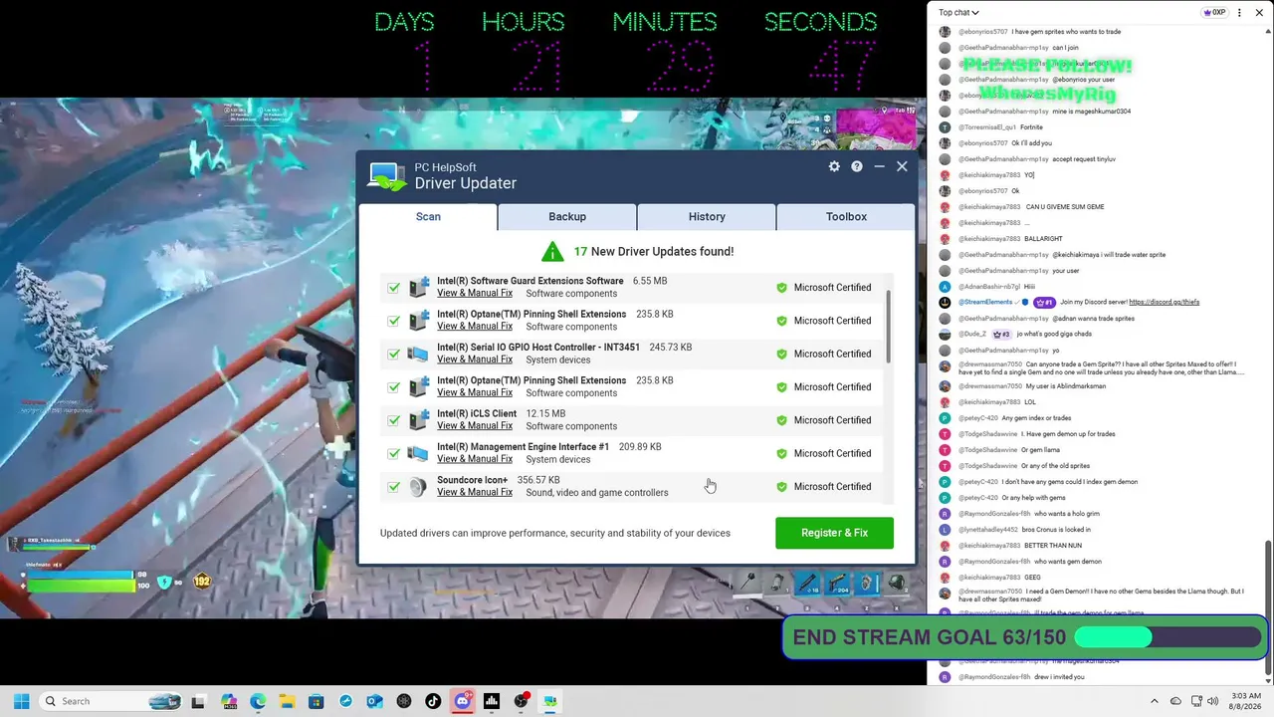The image size is (1274, 717).
Task: Click the Software Guard Extensions device icon
Action: click(419, 287)
